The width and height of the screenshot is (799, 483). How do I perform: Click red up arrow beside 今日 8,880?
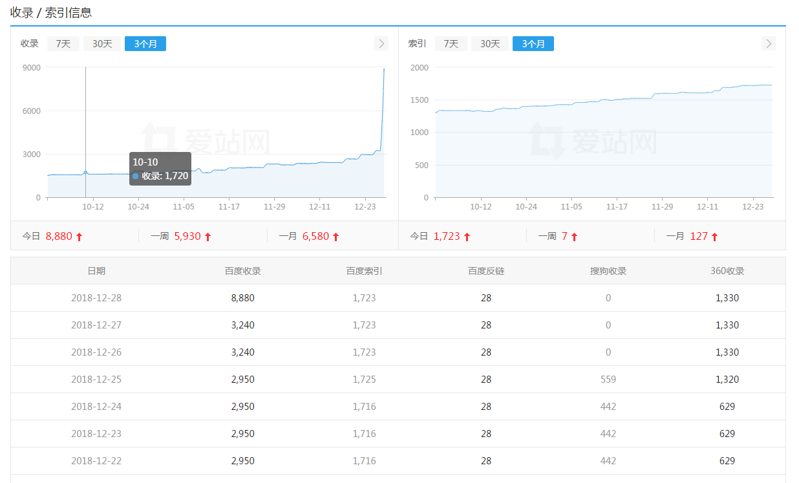click(x=80, y=237)
